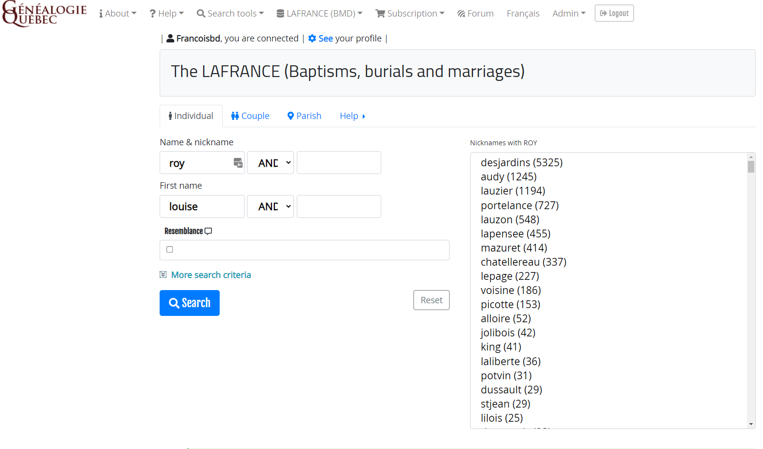
Task: Select nickname laliberte (36)
Action: tap(511, 361)
